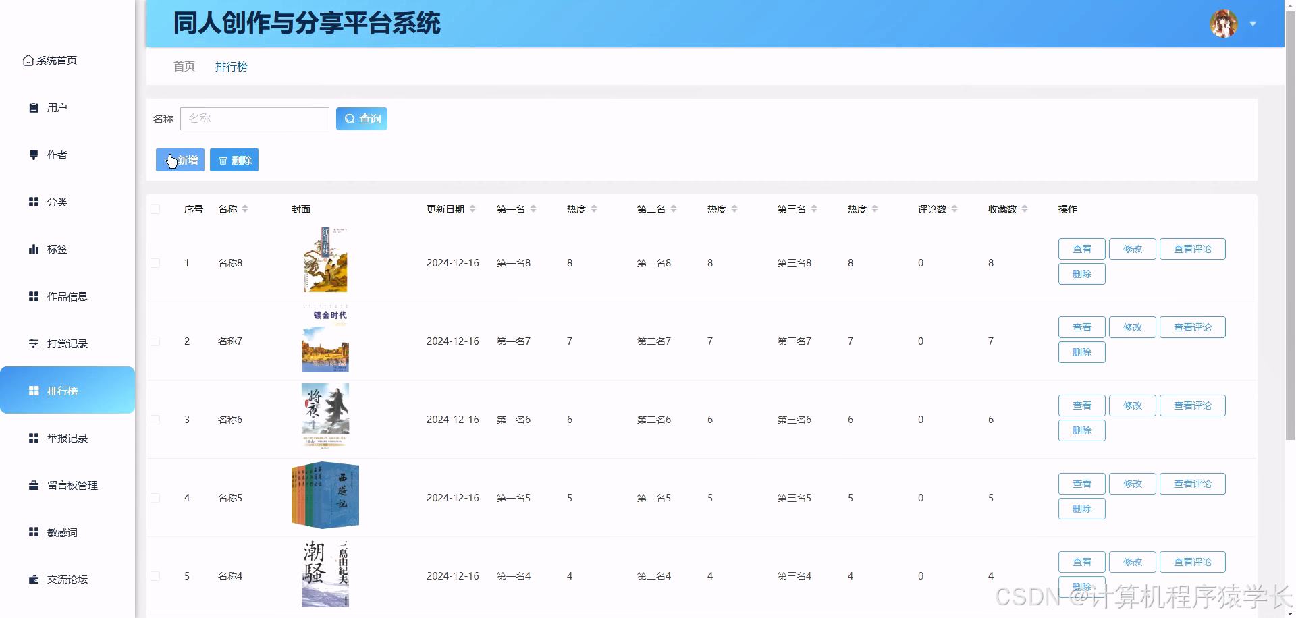The height and width of the screenshot is (618, 1296).
Task: Tick the checkbox for row 名称8
Action: [x=155, y=263]
